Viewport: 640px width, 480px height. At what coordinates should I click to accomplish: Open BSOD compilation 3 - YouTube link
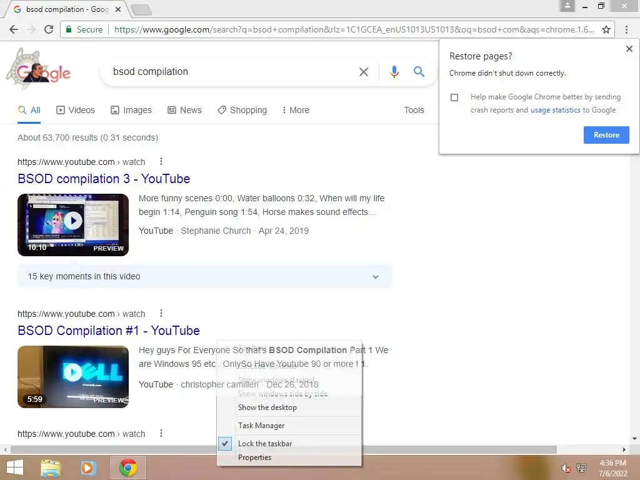click(104, 179)
